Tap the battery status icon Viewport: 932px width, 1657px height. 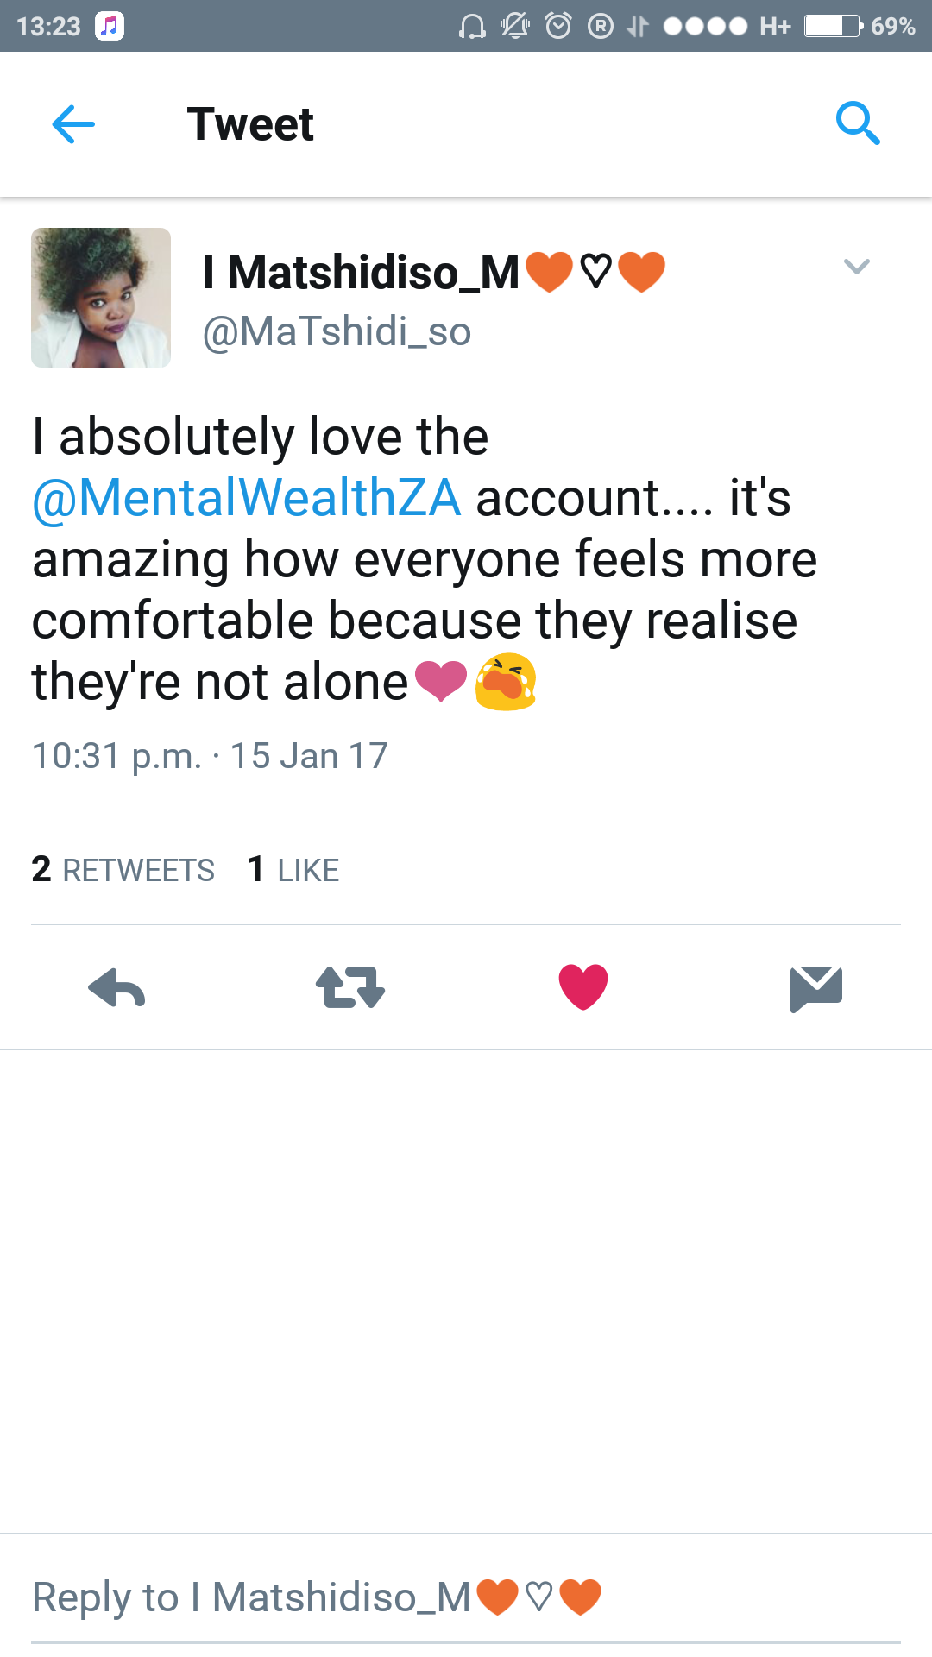pyautogui.click(x=833, y=26)
